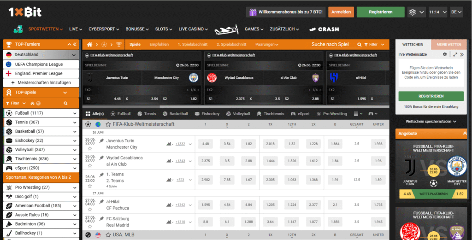Select Empfohlen tab
Screen dimensions: 472x240
(159, 45)
